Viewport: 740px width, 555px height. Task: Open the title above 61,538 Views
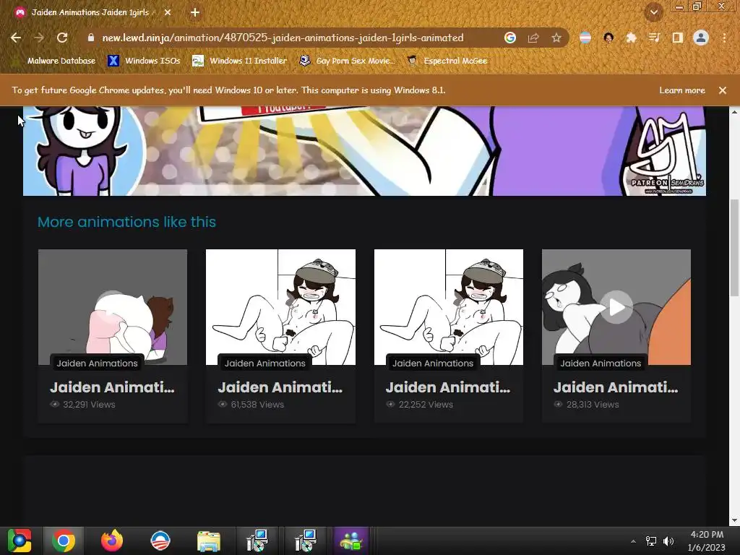(280, 387)
